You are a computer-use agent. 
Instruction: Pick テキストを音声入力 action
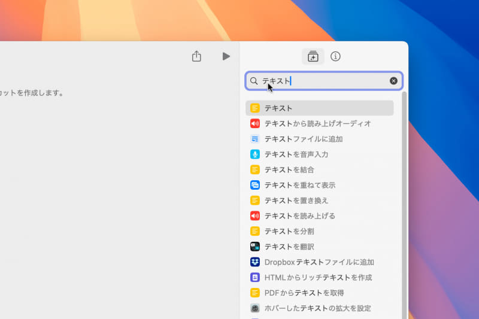pos(320,154)
